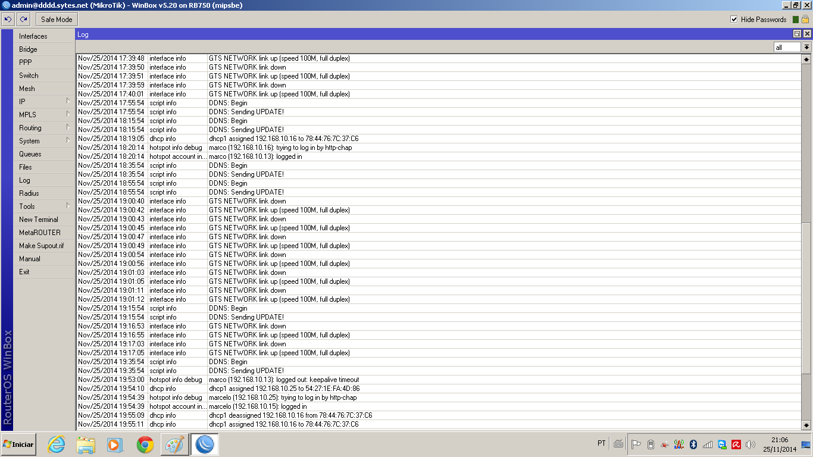Select log entry 'marco (192.168.10.13): logged in'
This screenshot has width=813, height=457.
[439, 156]
